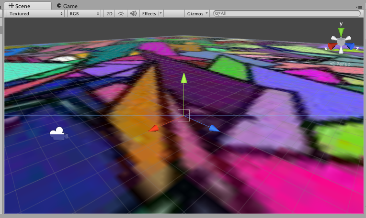Open the Textured draw mode dropdown
This screenshot has height=218, width=366.
[35, 14]
